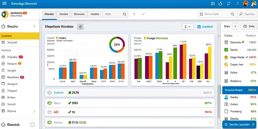
Task: Click the magnifier icon in Slaflo search
Action: pos(124,14)
